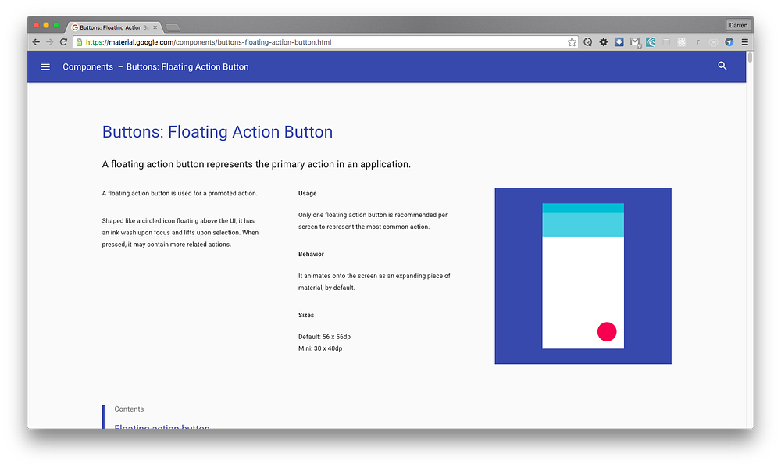Open the mail envelope extension icon
Screen dimensions: 781x468
point(634,43)
